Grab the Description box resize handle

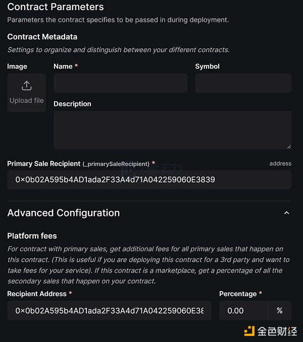tap(288, 146)
